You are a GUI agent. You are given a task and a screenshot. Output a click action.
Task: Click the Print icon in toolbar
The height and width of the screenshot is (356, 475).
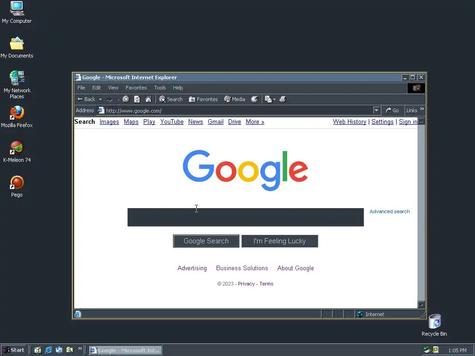[283, 99]
